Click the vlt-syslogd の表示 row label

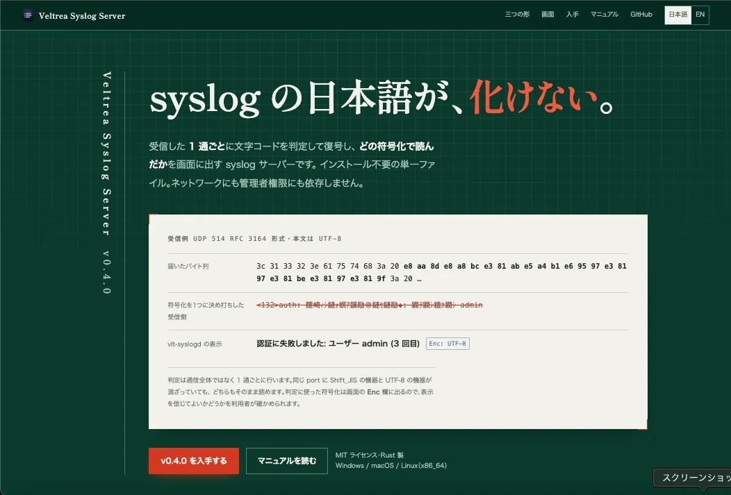click(x=195, y=344)
